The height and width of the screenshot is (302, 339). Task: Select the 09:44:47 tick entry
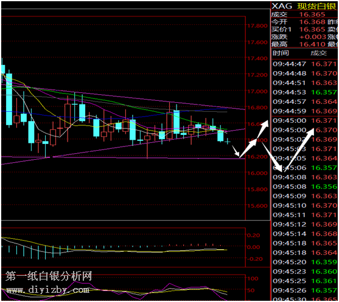[304, 64]
